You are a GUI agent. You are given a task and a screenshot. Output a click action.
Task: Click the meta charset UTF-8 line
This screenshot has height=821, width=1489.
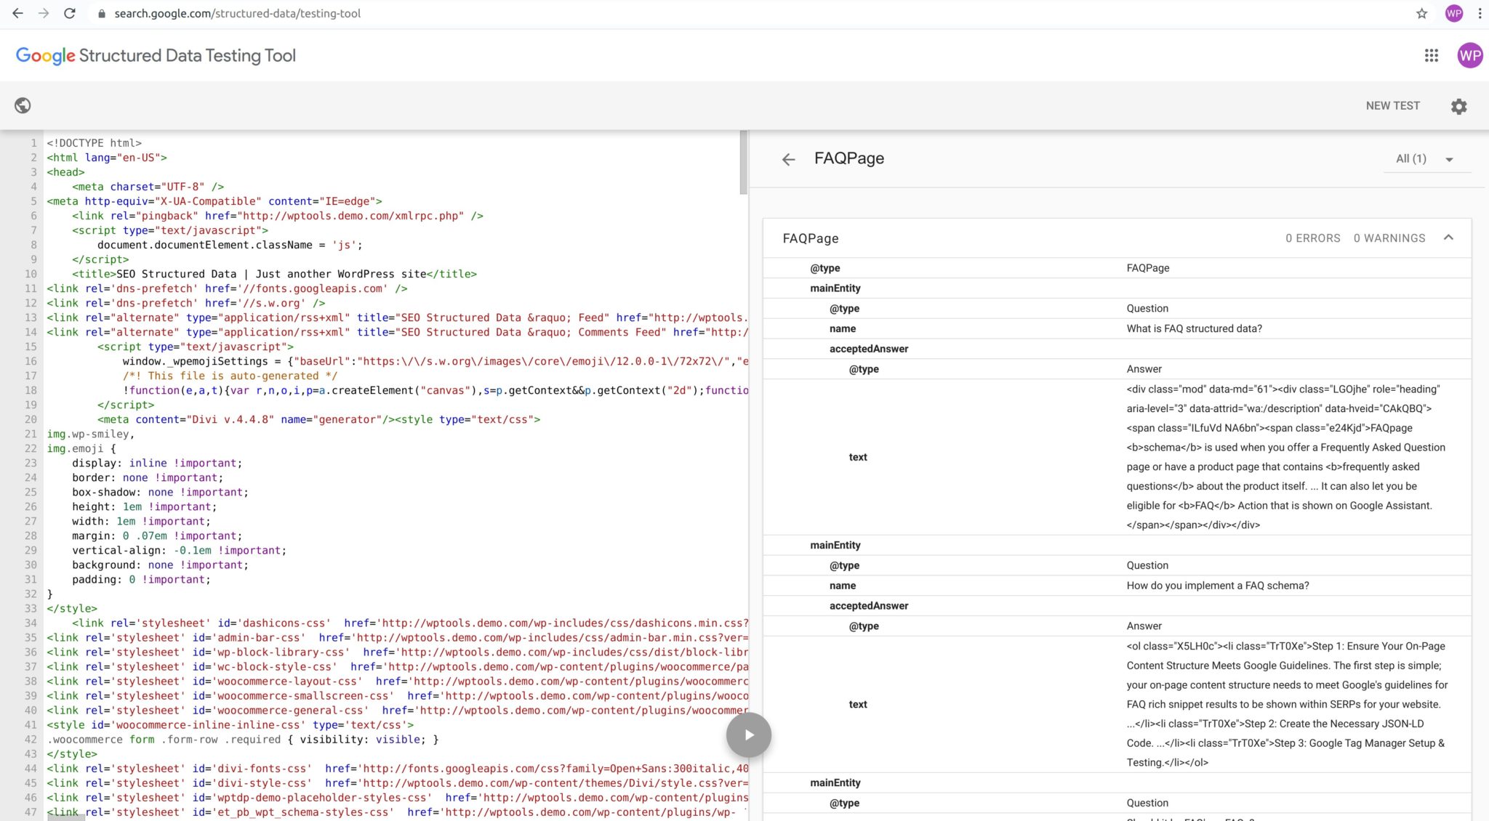[x=148, y=187]
